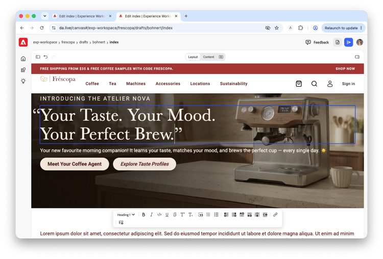
Task: Open the Feedback button
Action: 317,42
